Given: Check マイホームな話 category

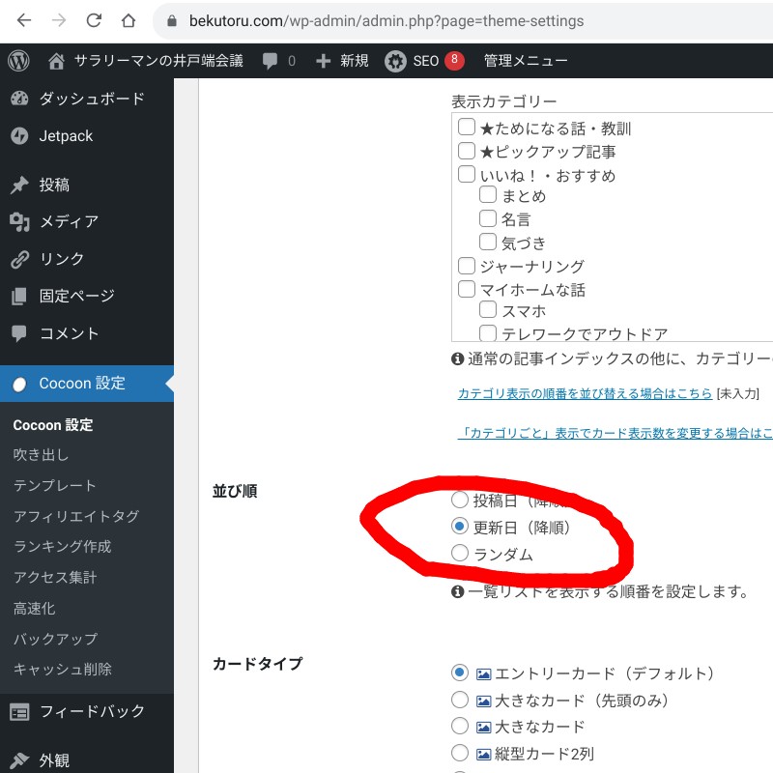Looking at the screenshot, I should tap(467, 289).
